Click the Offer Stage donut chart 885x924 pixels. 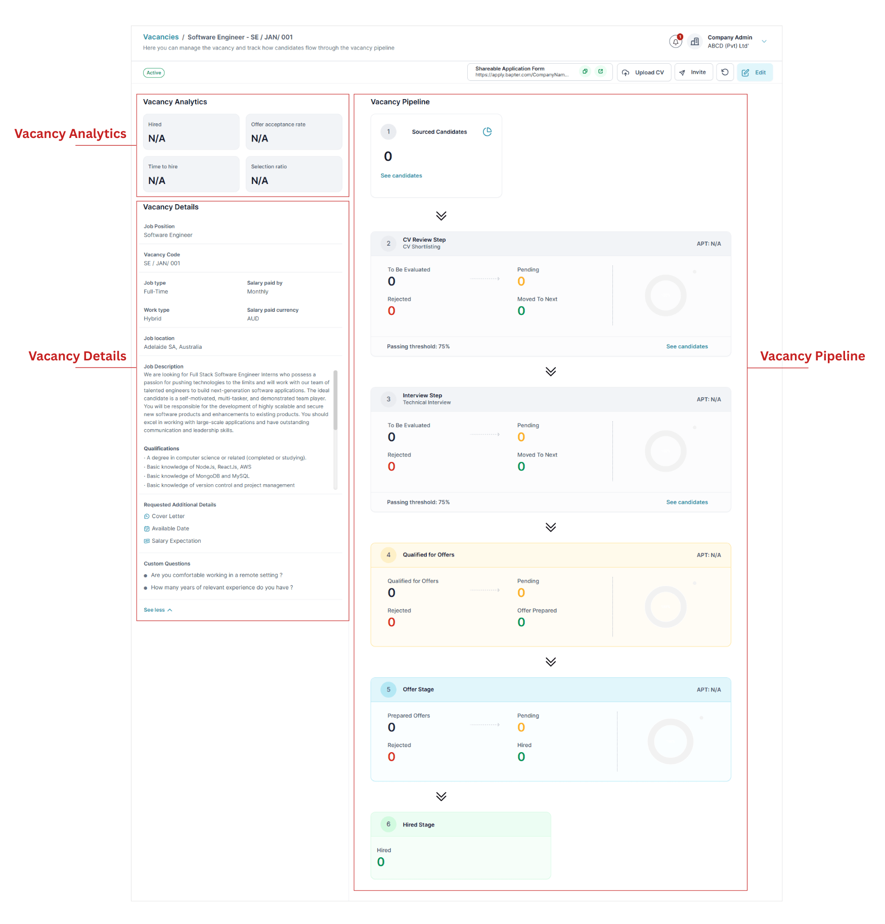[x=671, y=742]
